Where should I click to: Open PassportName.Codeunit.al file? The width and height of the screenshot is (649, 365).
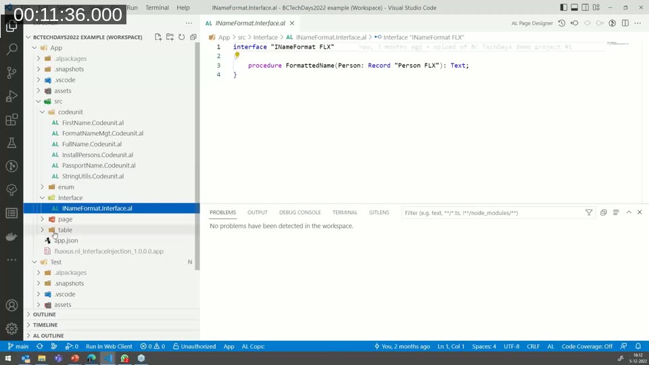point(99,165)
